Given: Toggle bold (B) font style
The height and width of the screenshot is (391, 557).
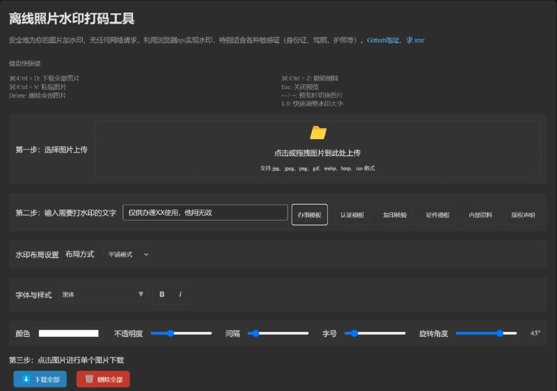Looking at the screenshot, I should tap(162, 294).
